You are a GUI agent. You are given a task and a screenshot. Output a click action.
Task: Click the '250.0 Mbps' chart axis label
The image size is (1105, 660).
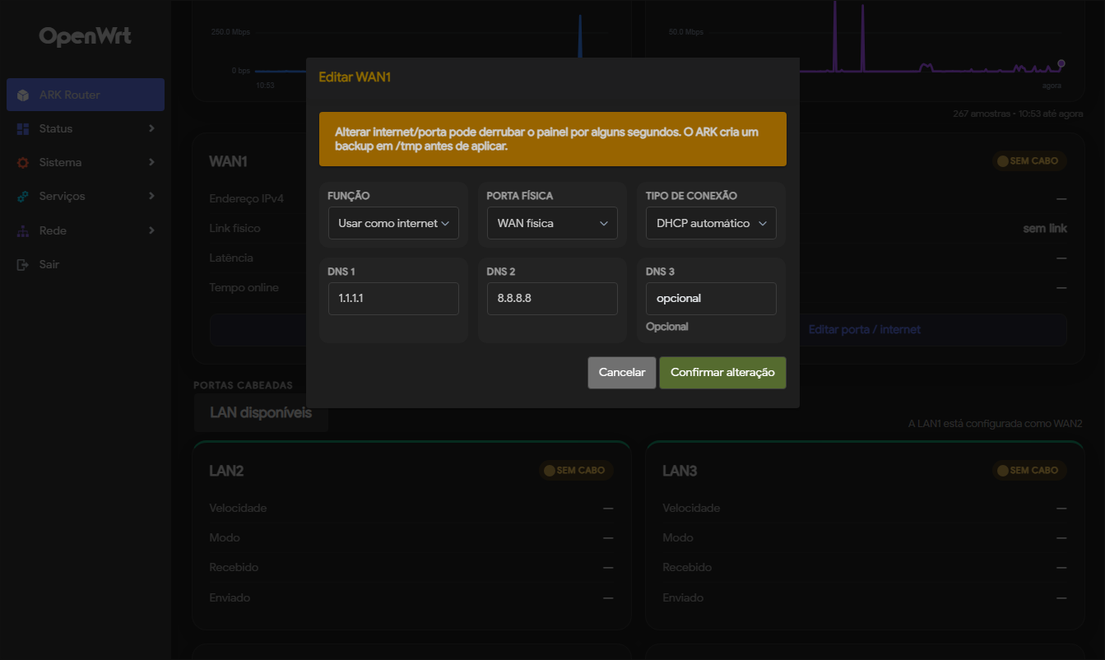230,32
